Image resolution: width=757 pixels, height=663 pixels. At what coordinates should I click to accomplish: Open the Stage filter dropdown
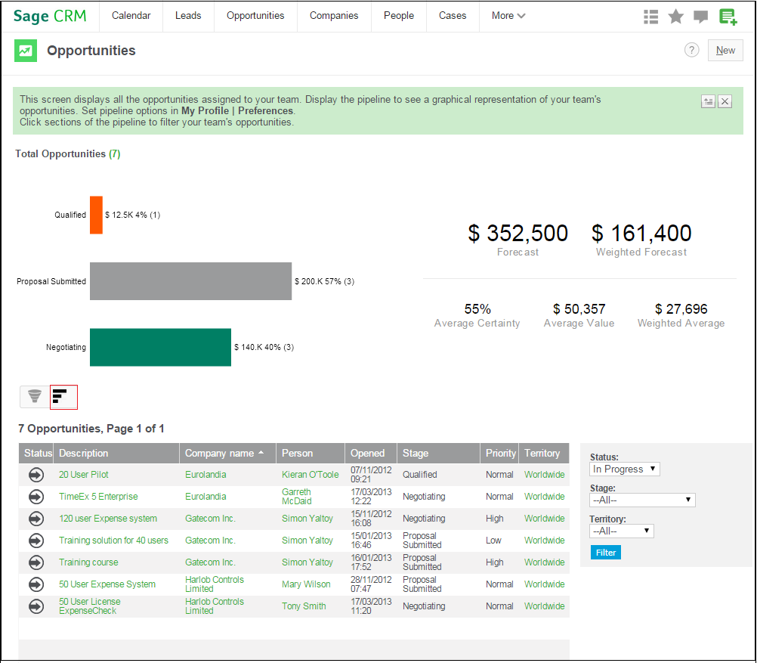(642, 500)
